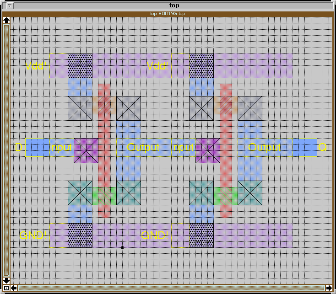Click the small black box cursor below GND rail
The image size is (336, 294).
(x=122, y=247)
